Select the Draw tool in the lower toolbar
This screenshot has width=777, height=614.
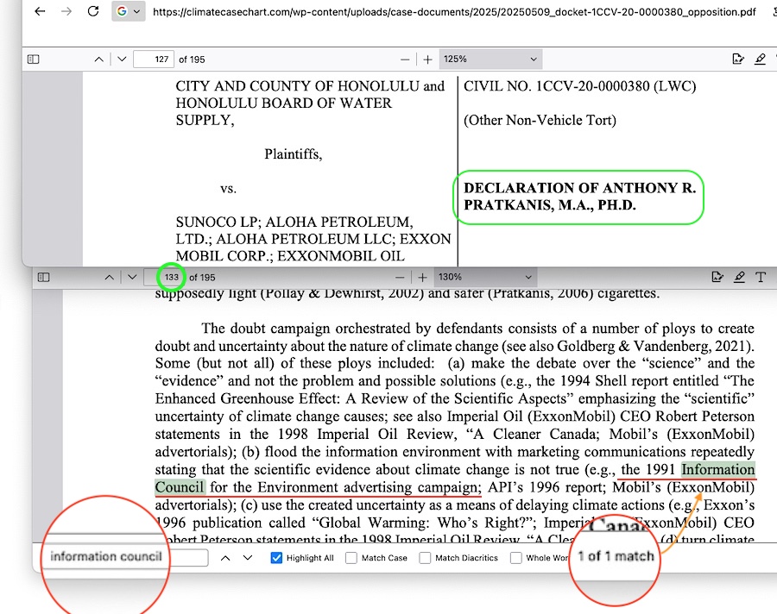(739, 278)
